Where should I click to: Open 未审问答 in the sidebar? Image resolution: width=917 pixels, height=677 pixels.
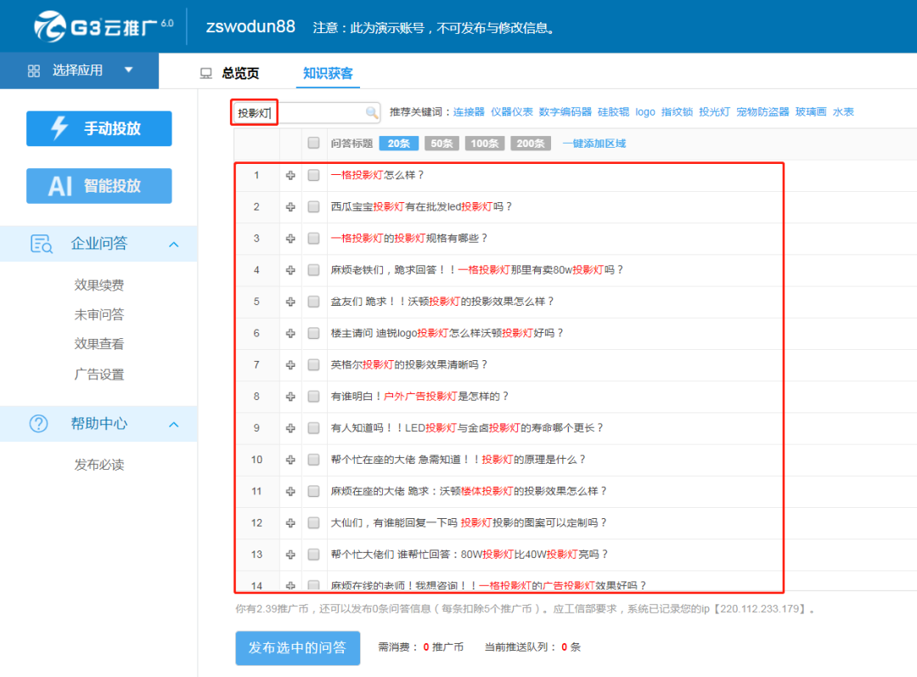tap(98, 315)
